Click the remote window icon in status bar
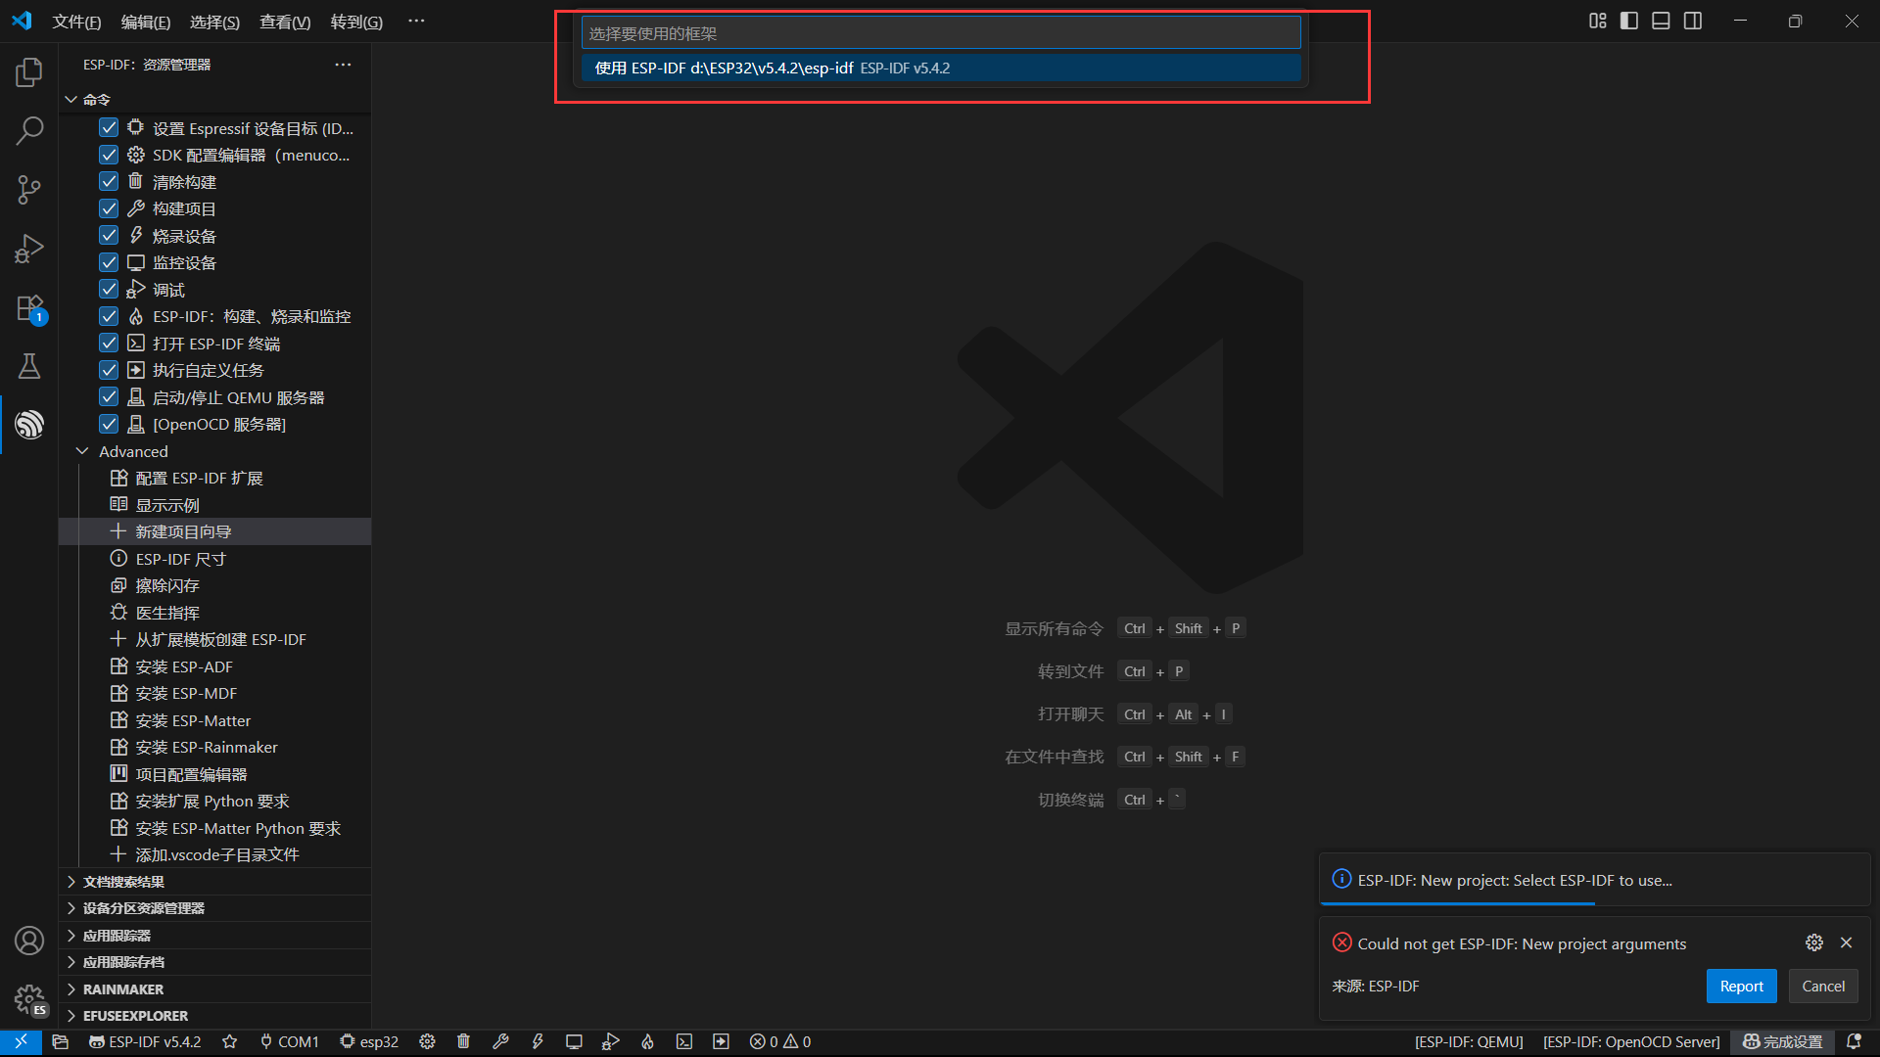 (21, 1042)
